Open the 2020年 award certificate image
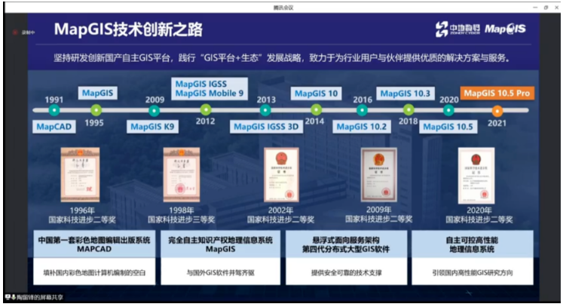The image size is (563, 307). coord(476,176)
